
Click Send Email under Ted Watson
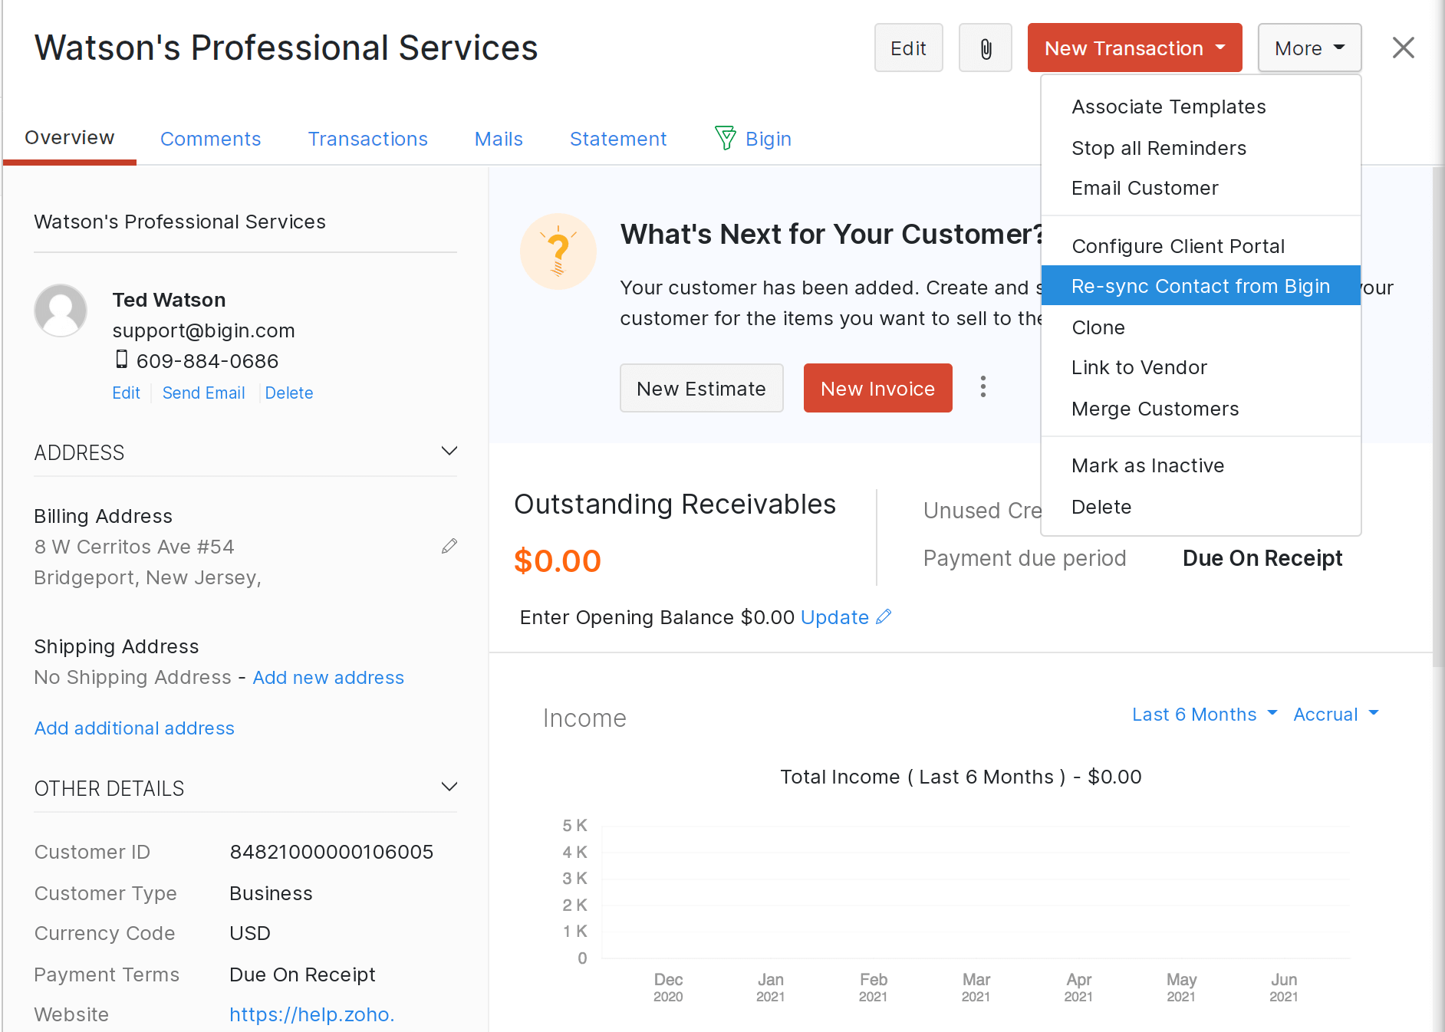coord(203,393)
